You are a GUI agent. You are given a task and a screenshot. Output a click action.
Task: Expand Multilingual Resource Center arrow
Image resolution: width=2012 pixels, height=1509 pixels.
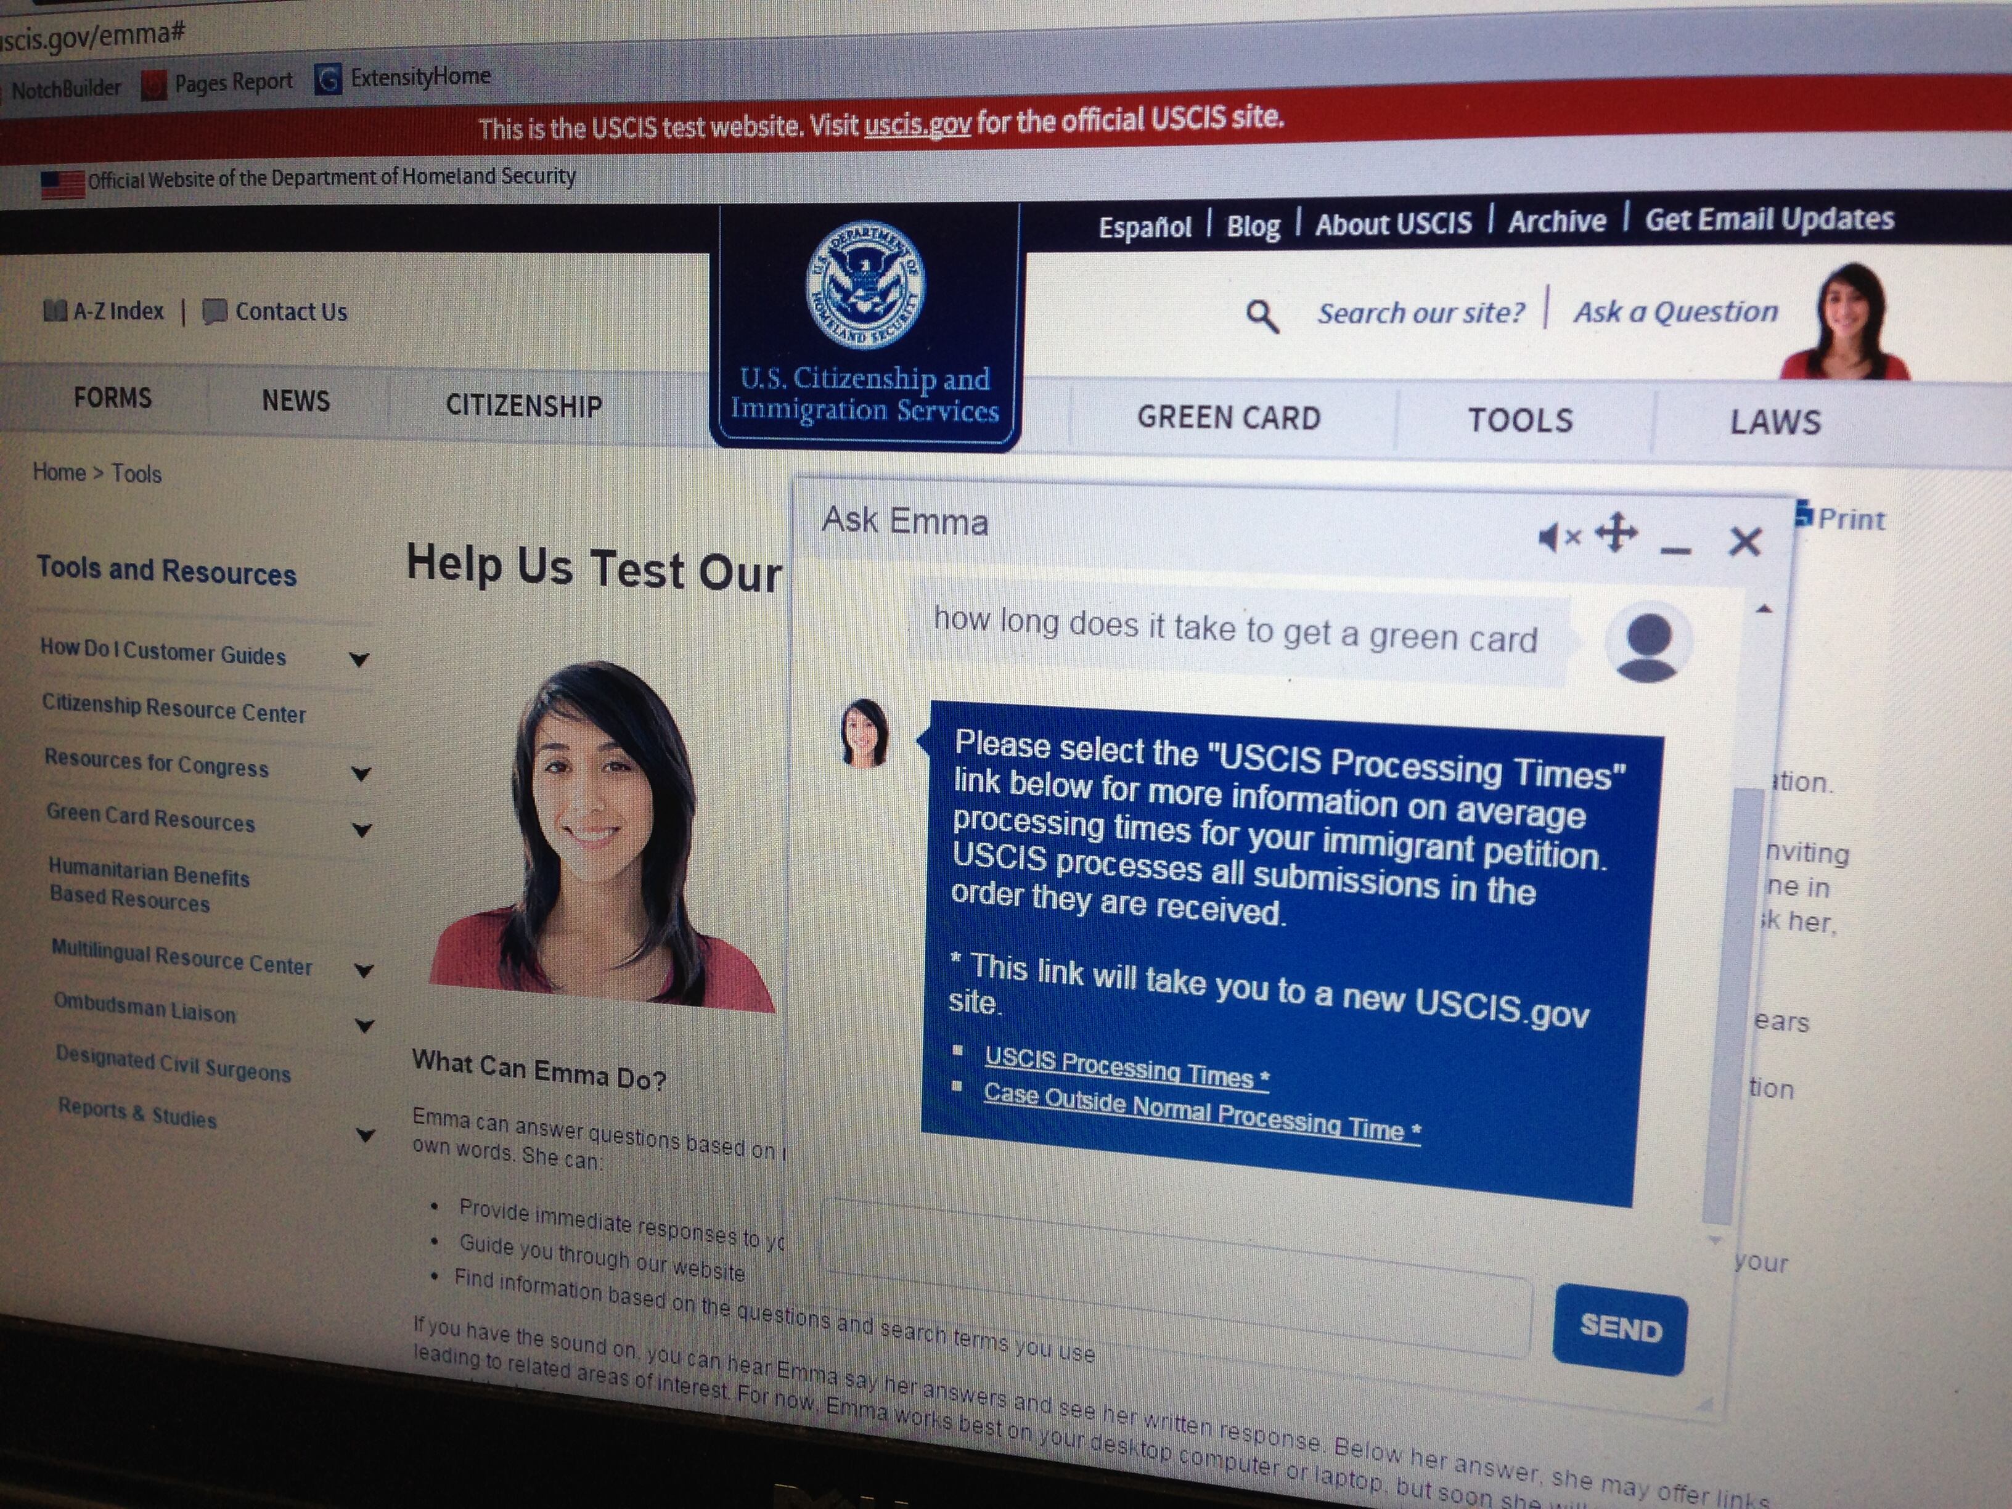pos(364,970)
